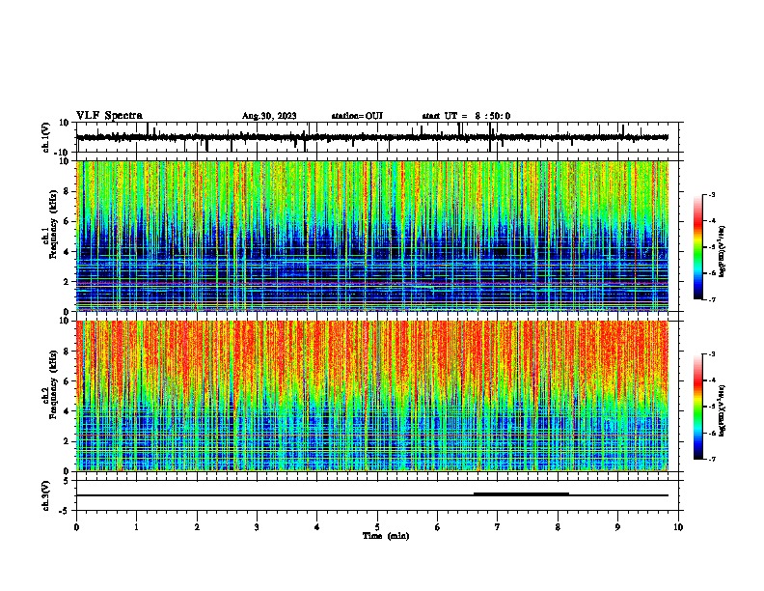The height and width of the screenshot is (591, 764).
Task: Click the time axis tick label "0"
Action: [76, 527]
